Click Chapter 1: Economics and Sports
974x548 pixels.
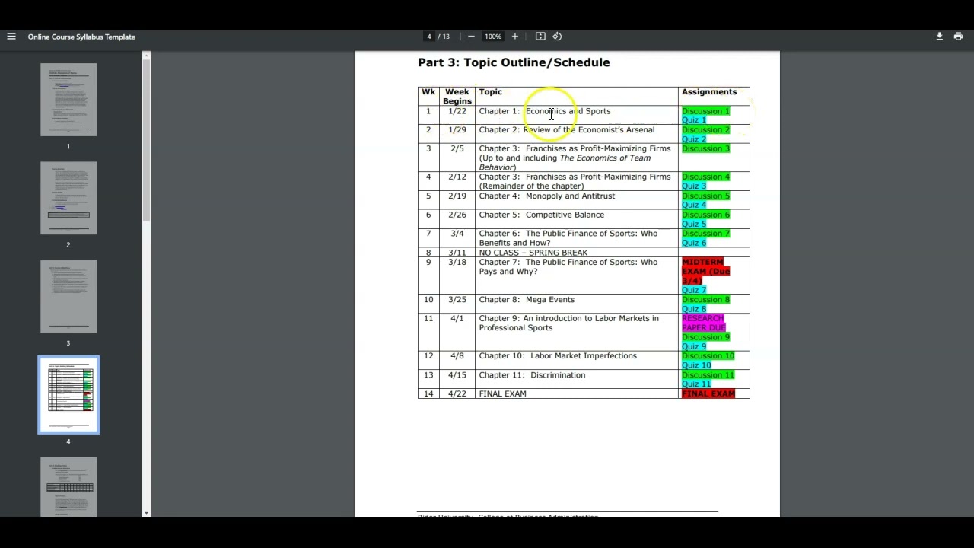(545, 111)
